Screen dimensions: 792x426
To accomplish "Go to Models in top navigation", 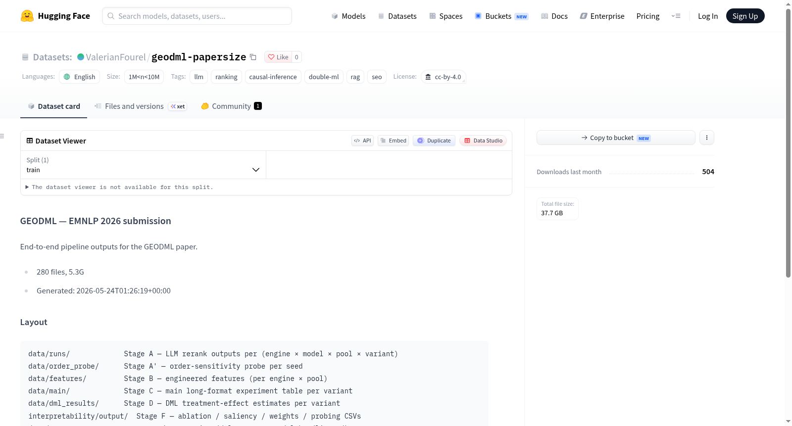I will (x=348, y=16).
